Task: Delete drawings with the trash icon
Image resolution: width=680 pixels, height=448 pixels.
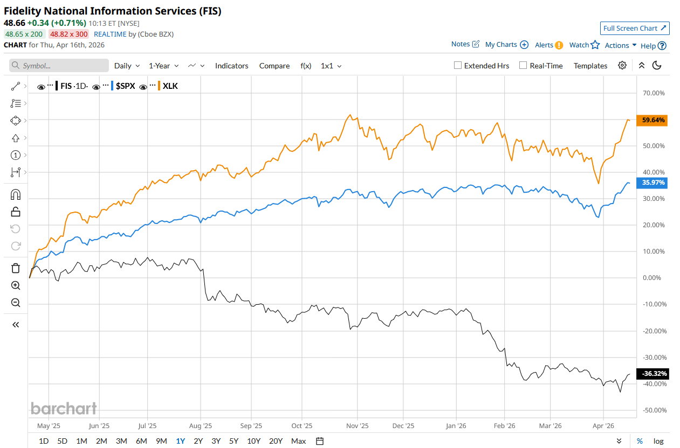Action: [x=16, y=268]
